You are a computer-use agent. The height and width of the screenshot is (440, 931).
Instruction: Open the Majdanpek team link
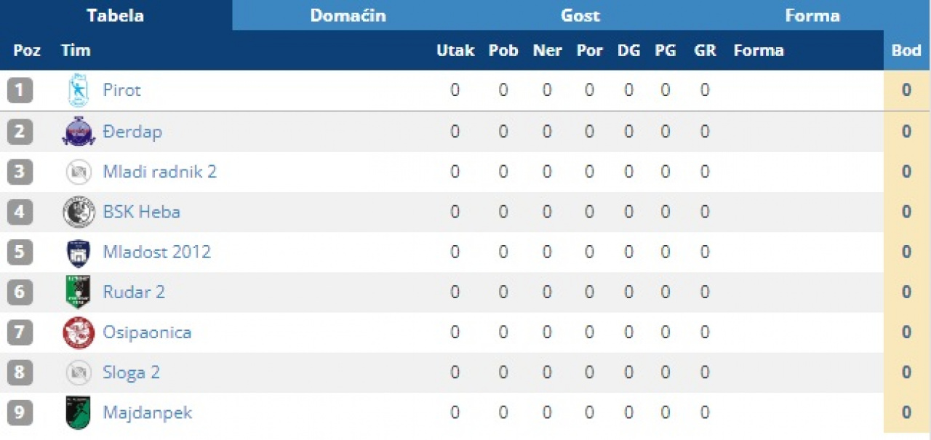click(x=148, y=413)
